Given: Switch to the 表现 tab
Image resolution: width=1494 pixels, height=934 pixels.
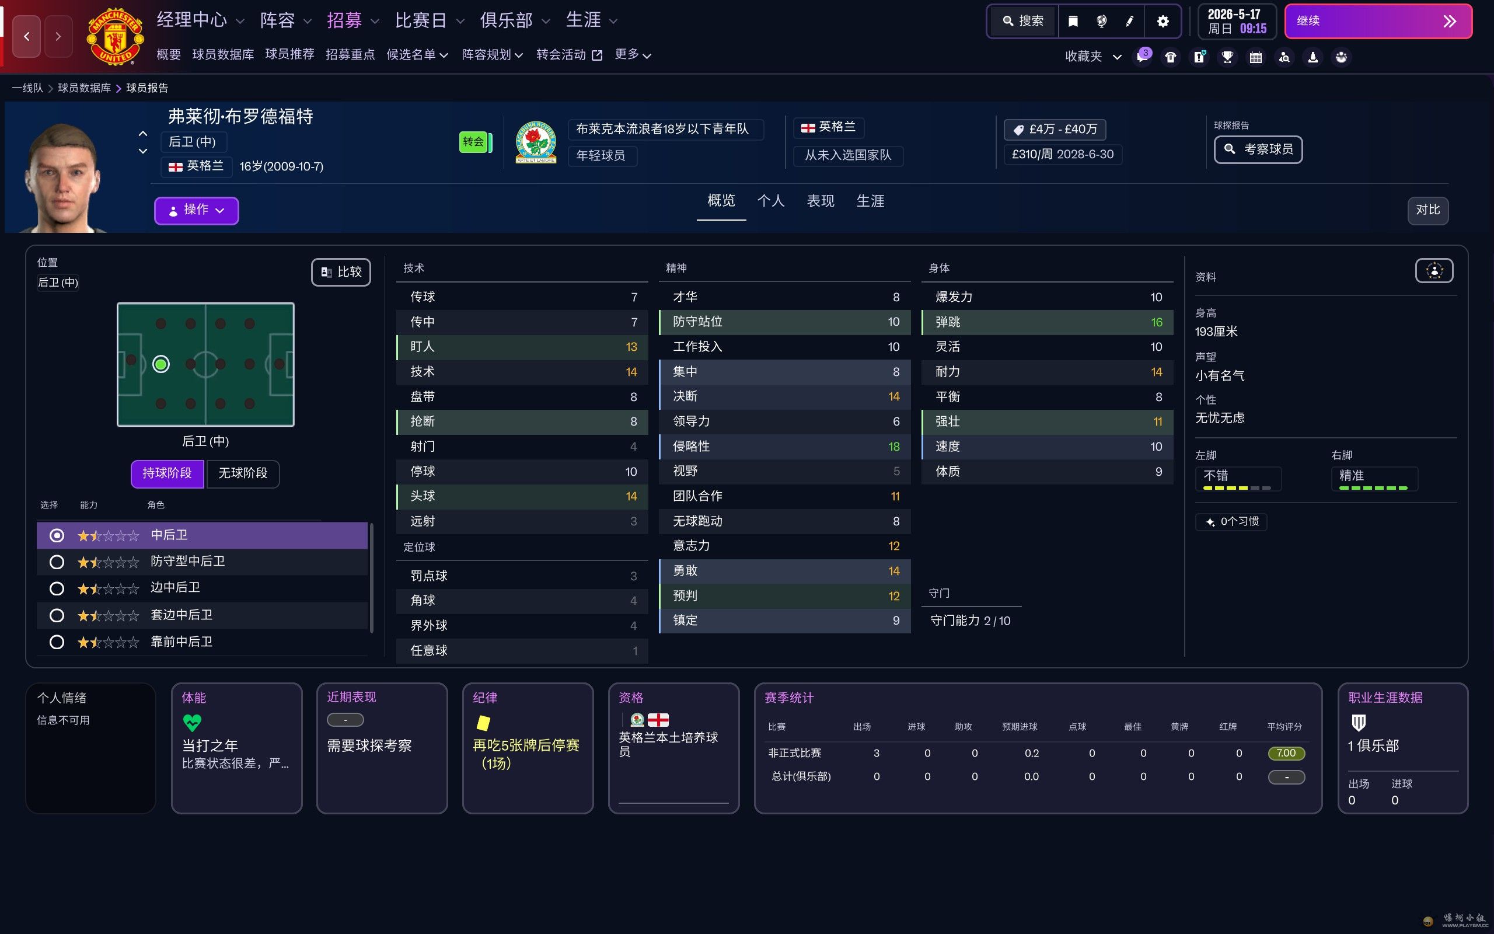Looking at the screenshot, I should (x=821, y=201).
